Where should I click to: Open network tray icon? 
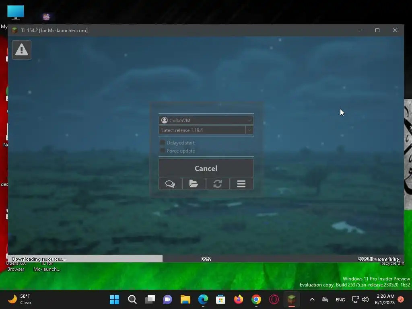[x=356, y=299]
